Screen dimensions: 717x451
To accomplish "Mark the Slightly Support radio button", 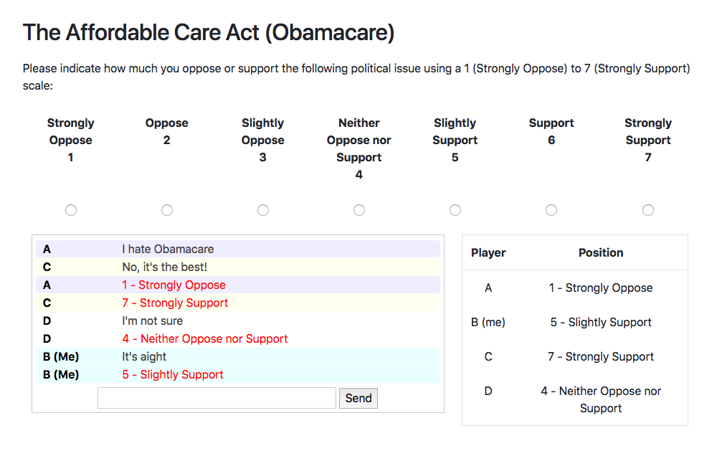I will click(x=455, y=210).
